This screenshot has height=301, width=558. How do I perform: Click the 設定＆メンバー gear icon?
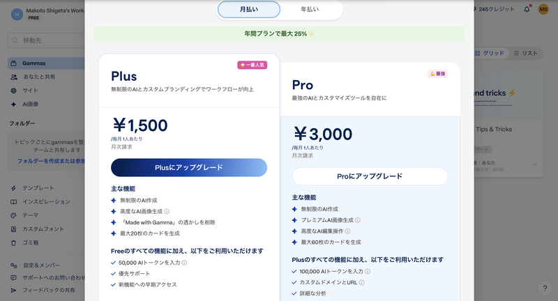click(x=13, y=265)
